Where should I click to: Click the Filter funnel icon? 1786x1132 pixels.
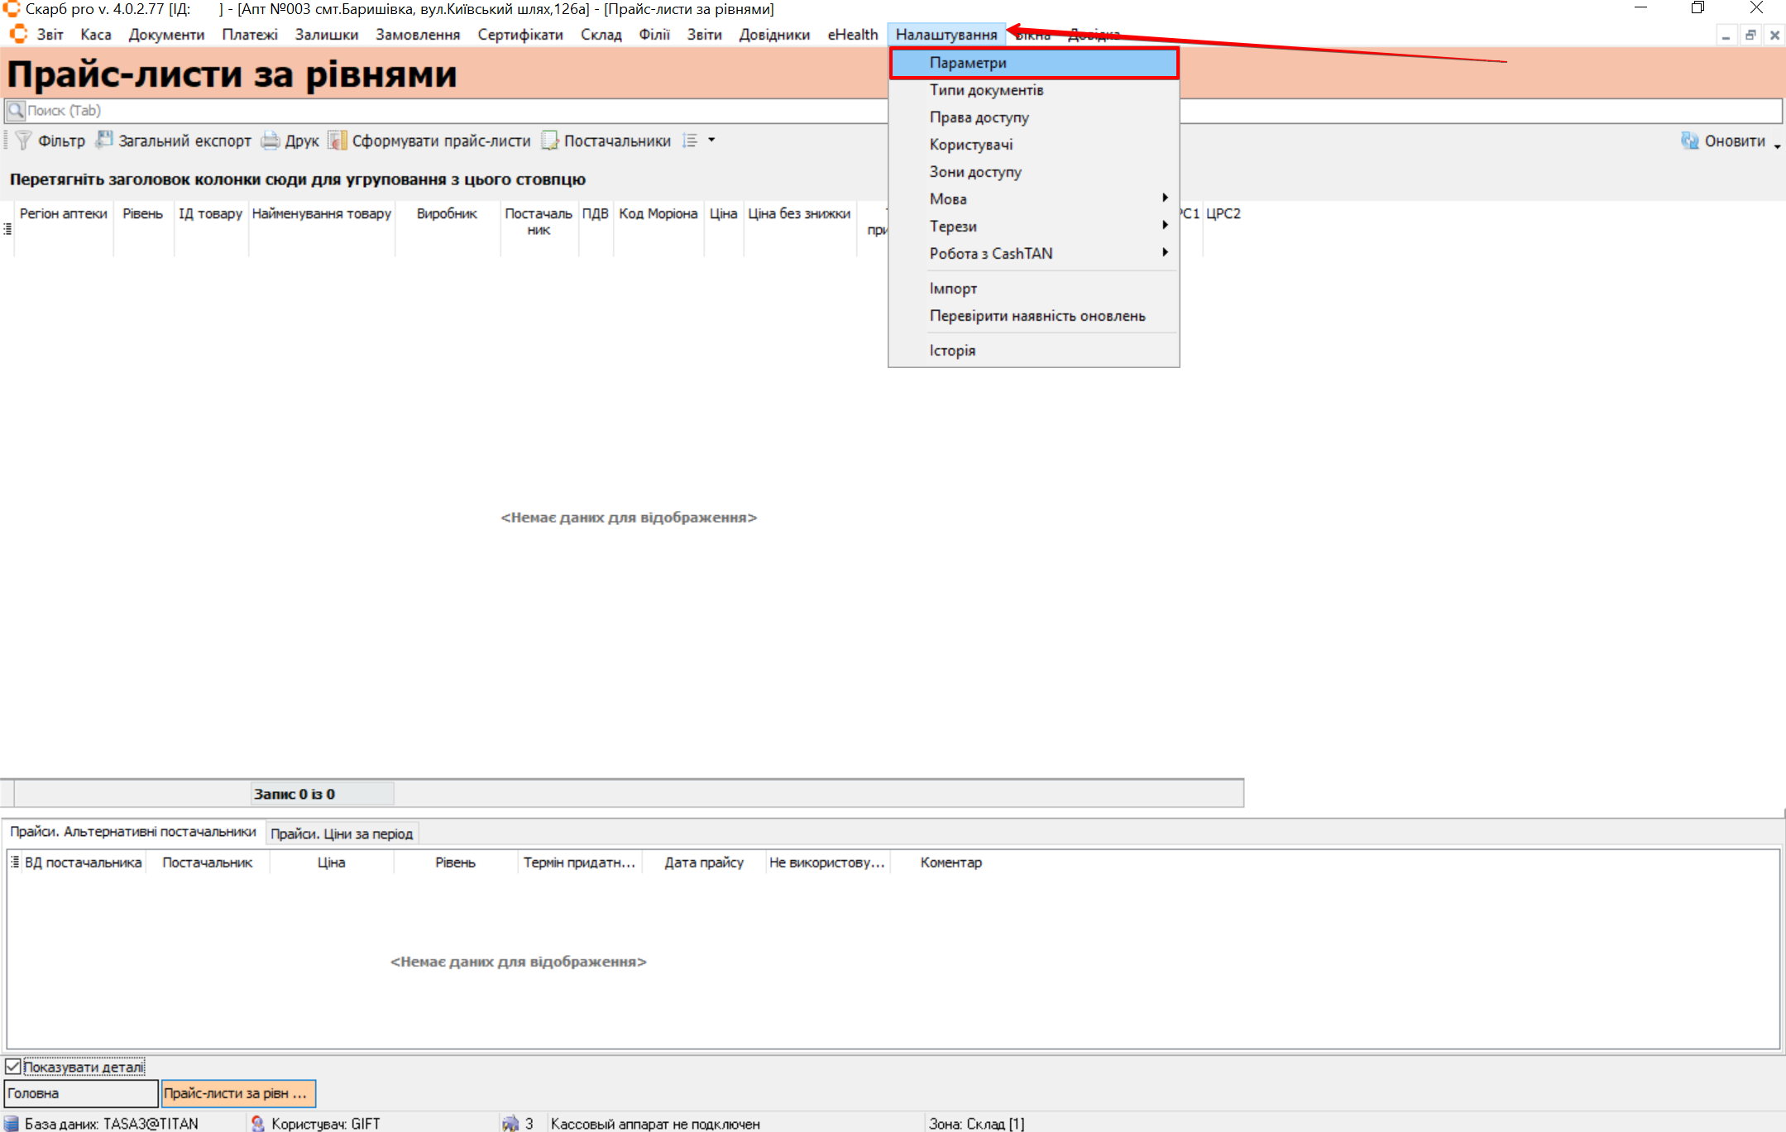(x=23, y=141)
